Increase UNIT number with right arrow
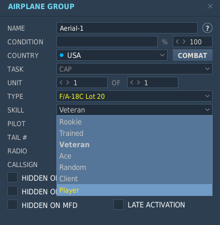The height and width of the screenshot is (225, 220). (68, 82)
